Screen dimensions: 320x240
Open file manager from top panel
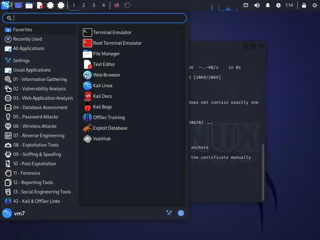[x=29, y=5]
